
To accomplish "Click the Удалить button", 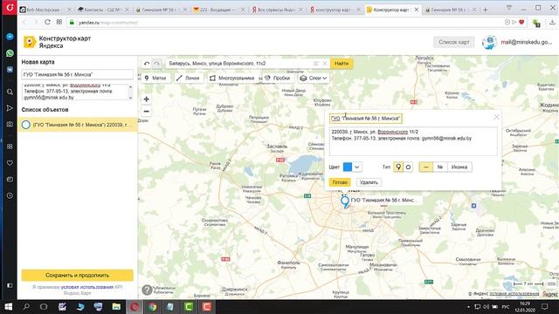I will coord(369,182).
